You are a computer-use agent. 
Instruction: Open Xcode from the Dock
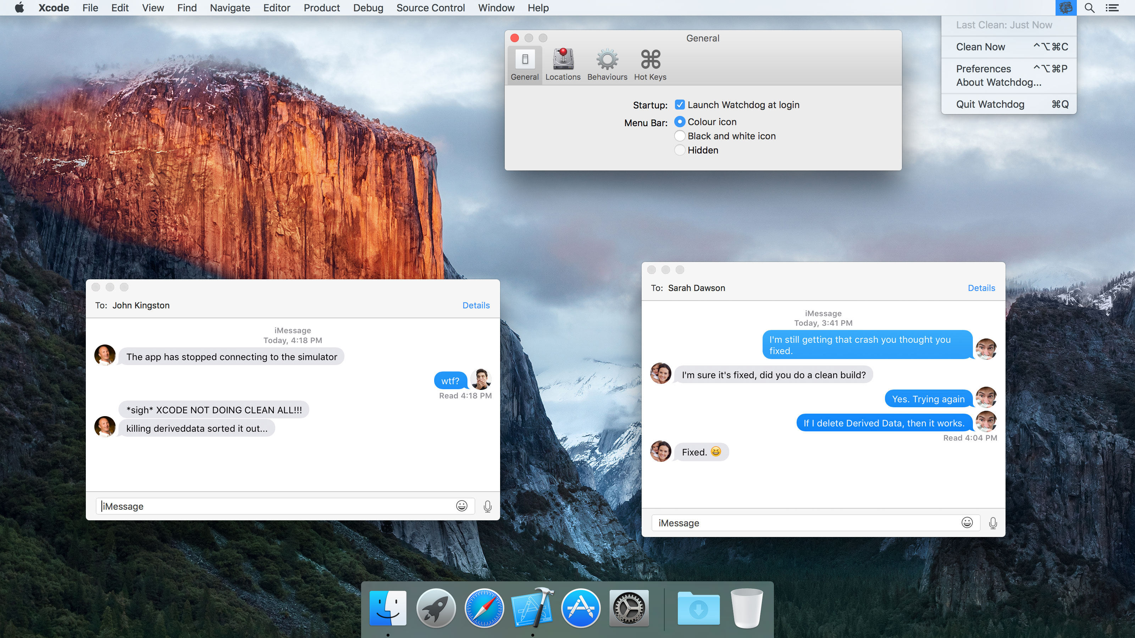pyautogui.click(x=532, y=608)
